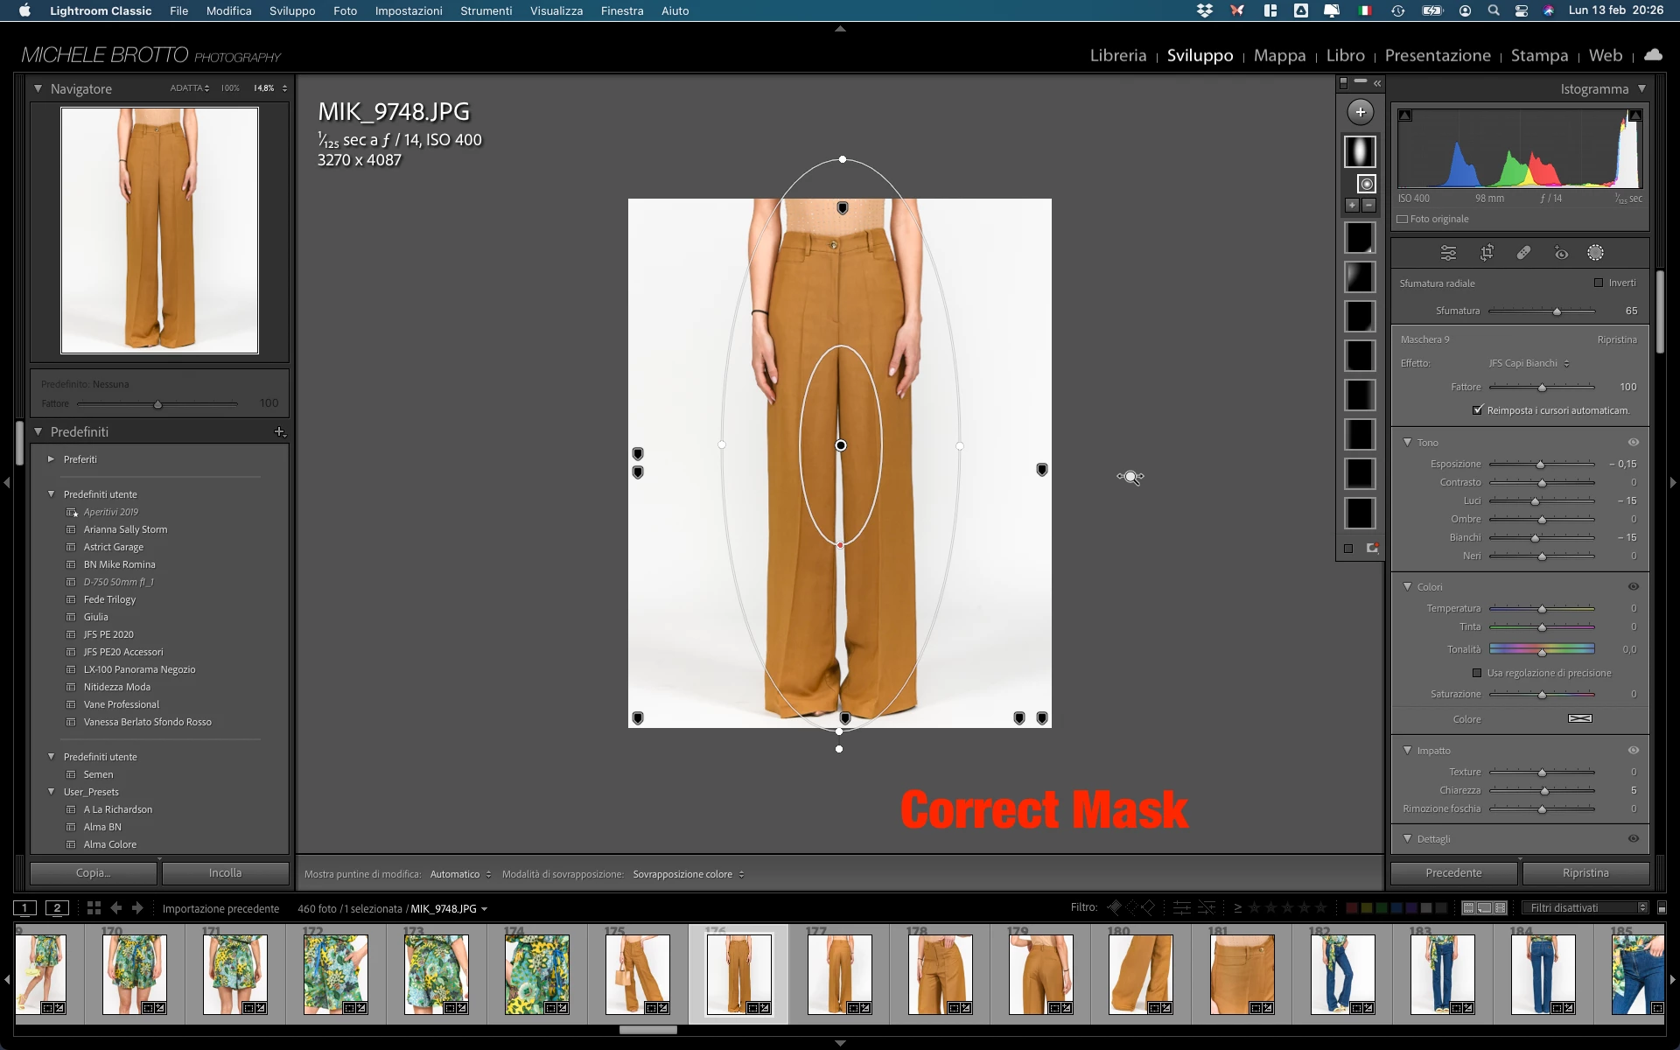Open the Sviluppo menu in menu bar
The height and width of the screenshot is (1050, 1680).
tap(291, 10)
